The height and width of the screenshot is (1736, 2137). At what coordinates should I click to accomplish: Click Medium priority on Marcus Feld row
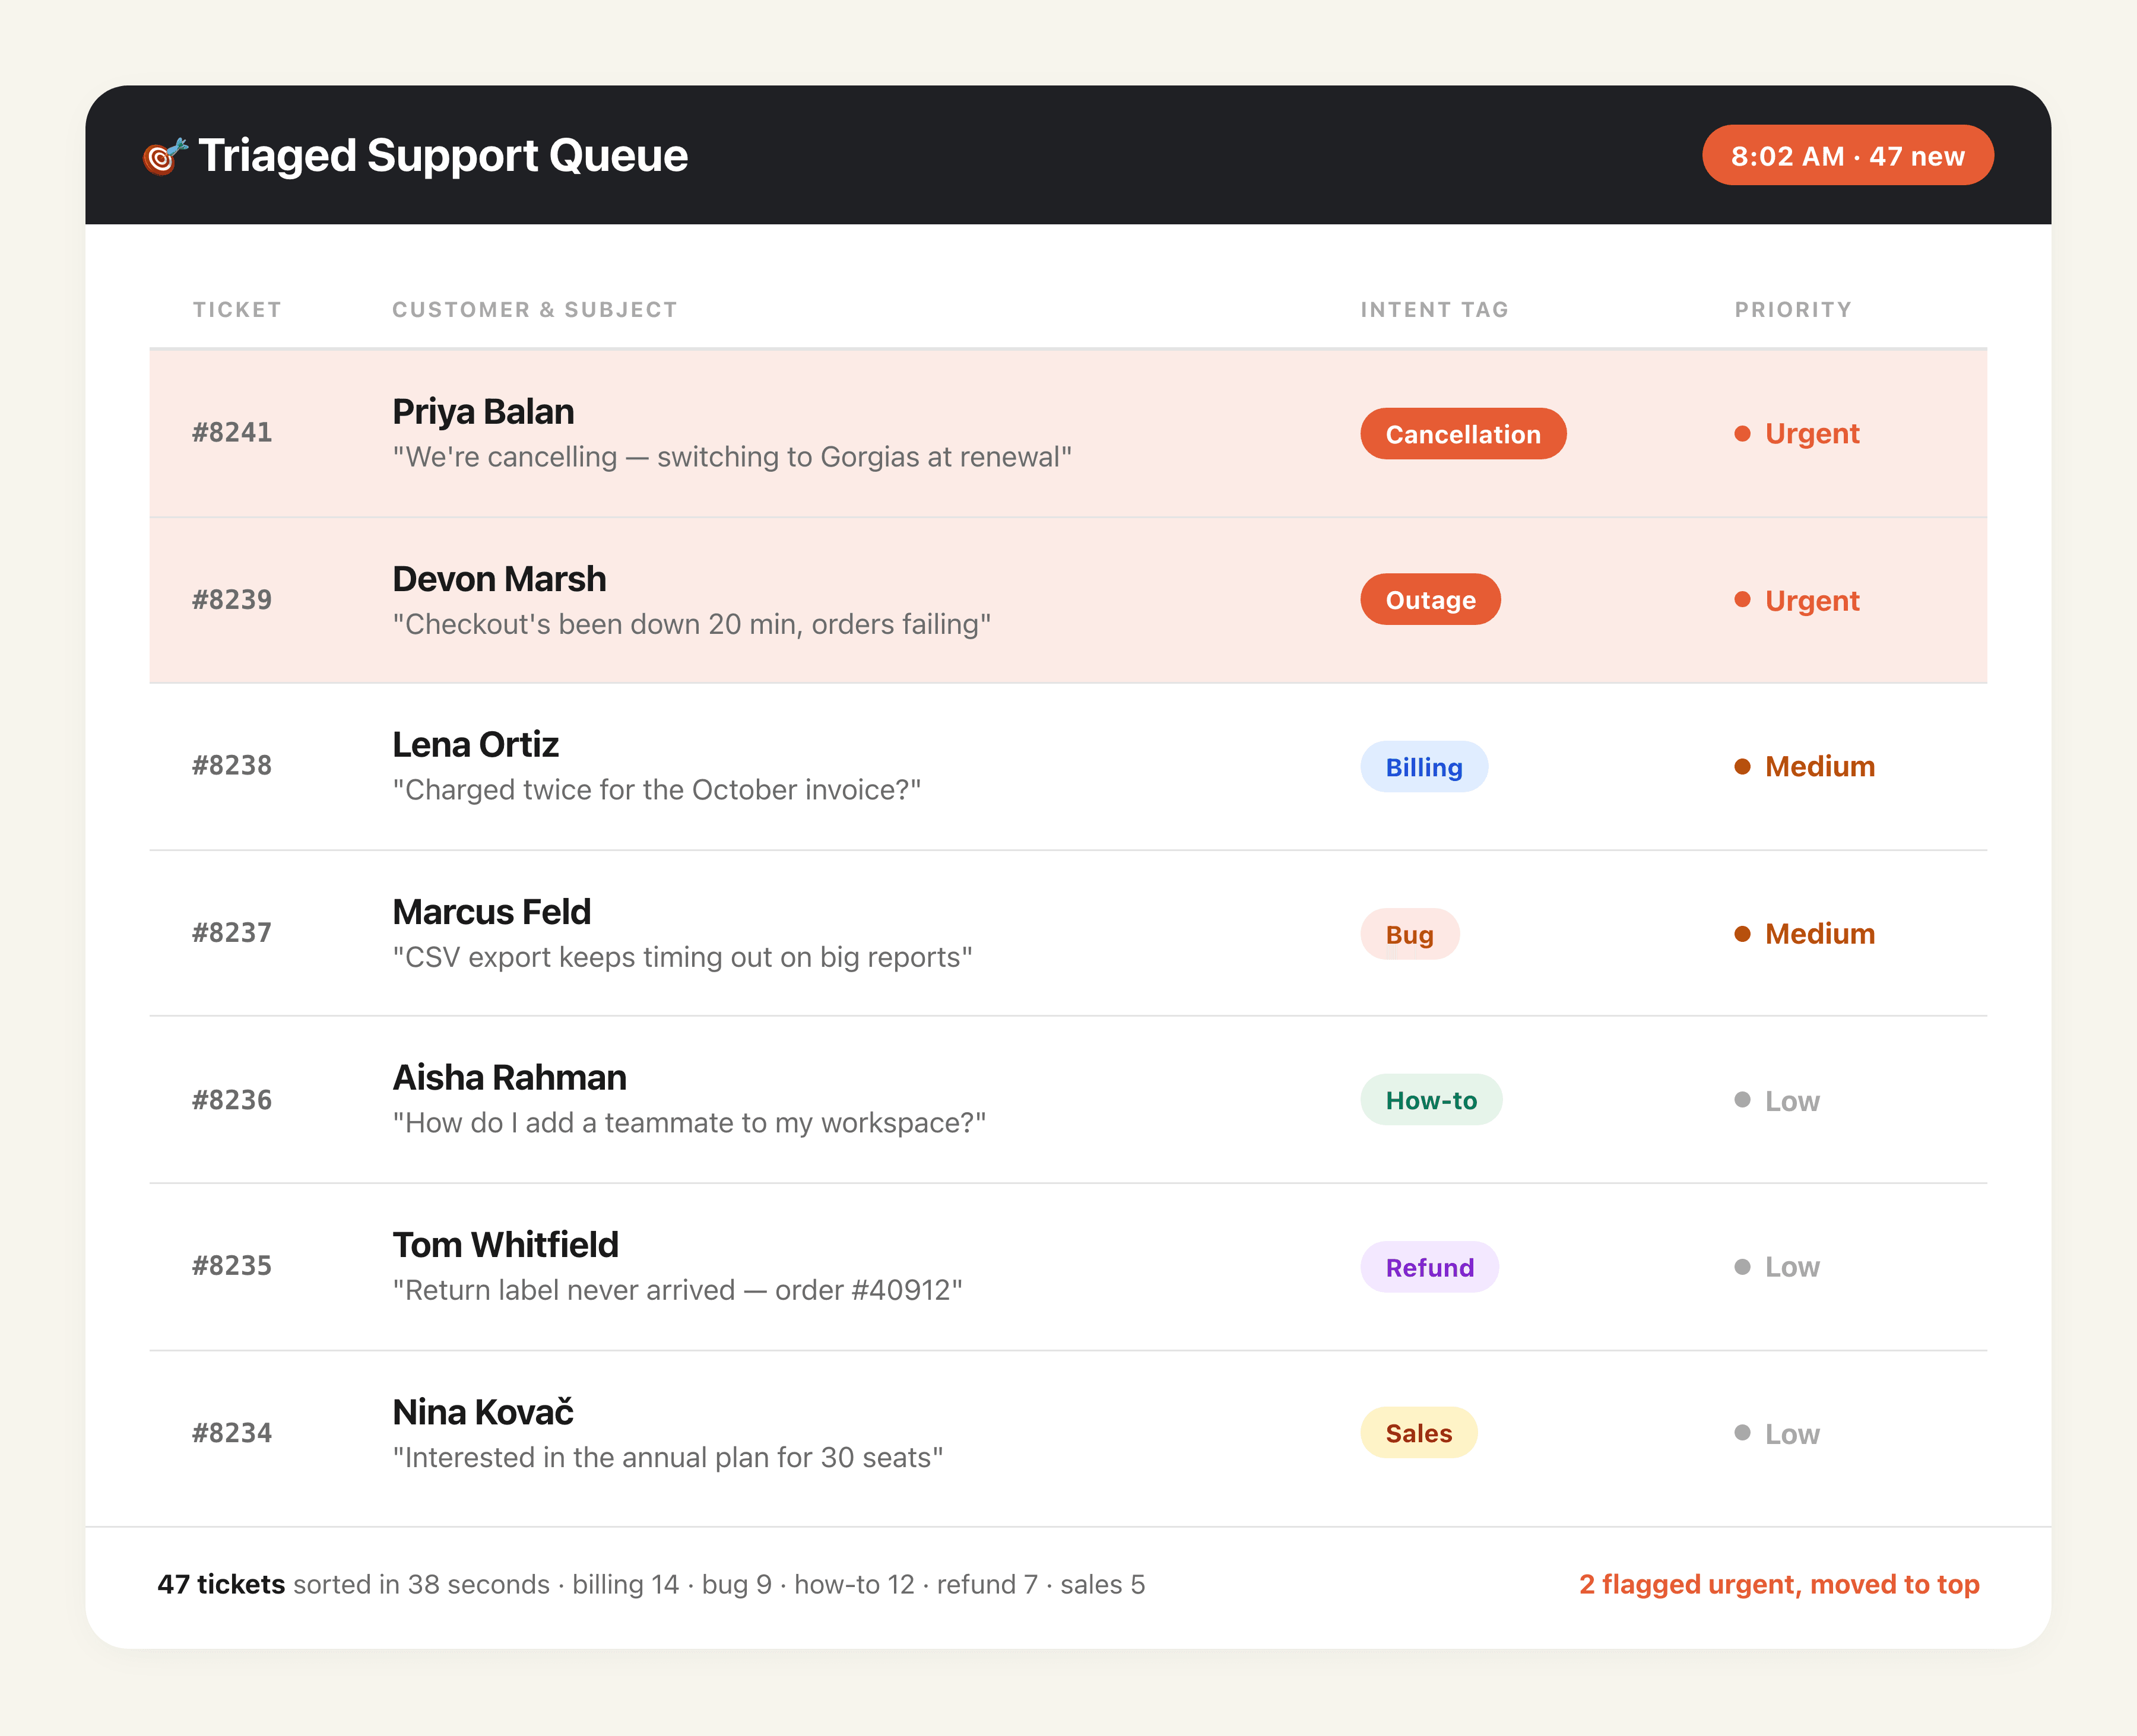point(1805,933)
